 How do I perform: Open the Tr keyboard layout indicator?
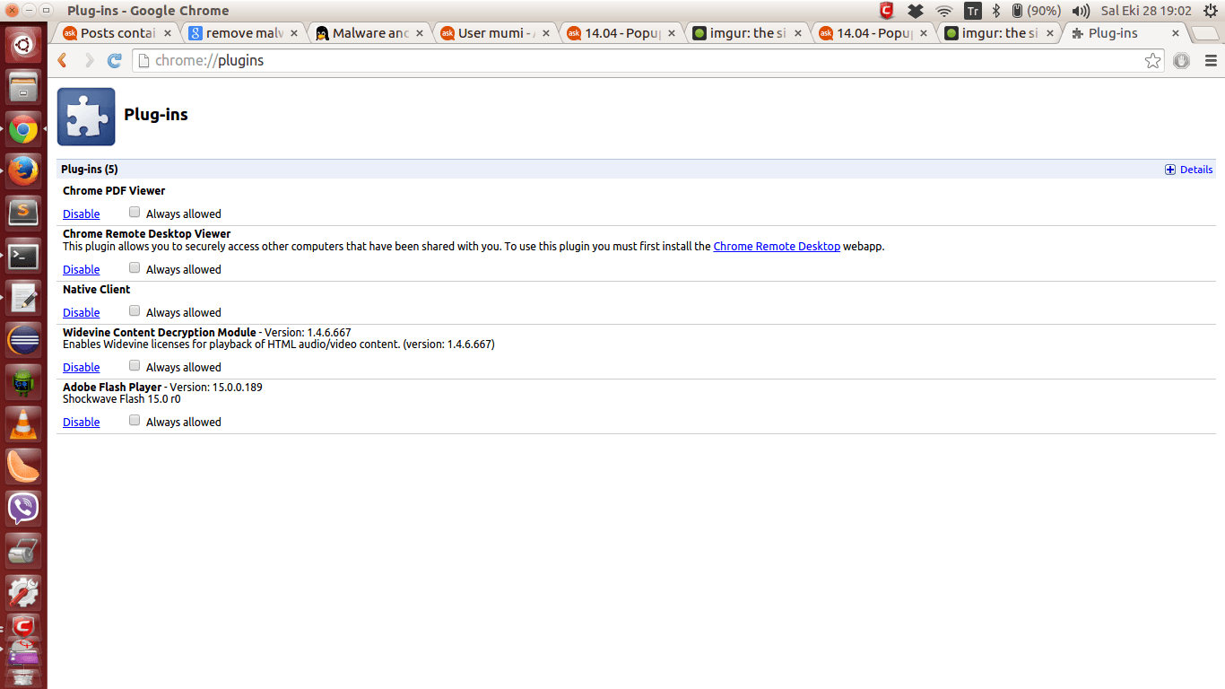tap(972, 11)
